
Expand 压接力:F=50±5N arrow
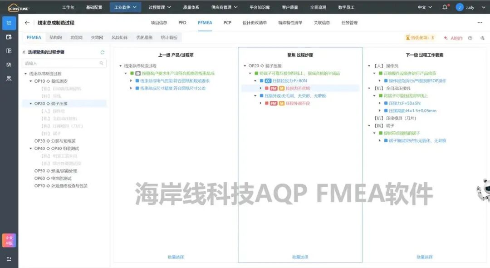click(x=380, y=103)
